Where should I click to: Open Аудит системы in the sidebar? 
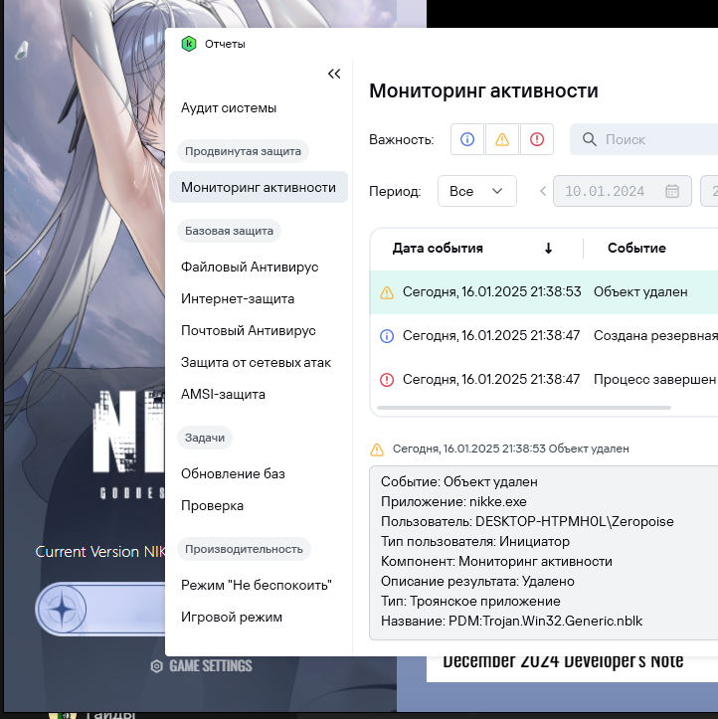pos(229,107)
